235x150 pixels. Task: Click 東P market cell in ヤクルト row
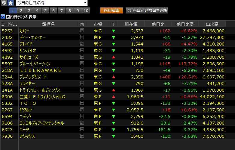point(98,110)
